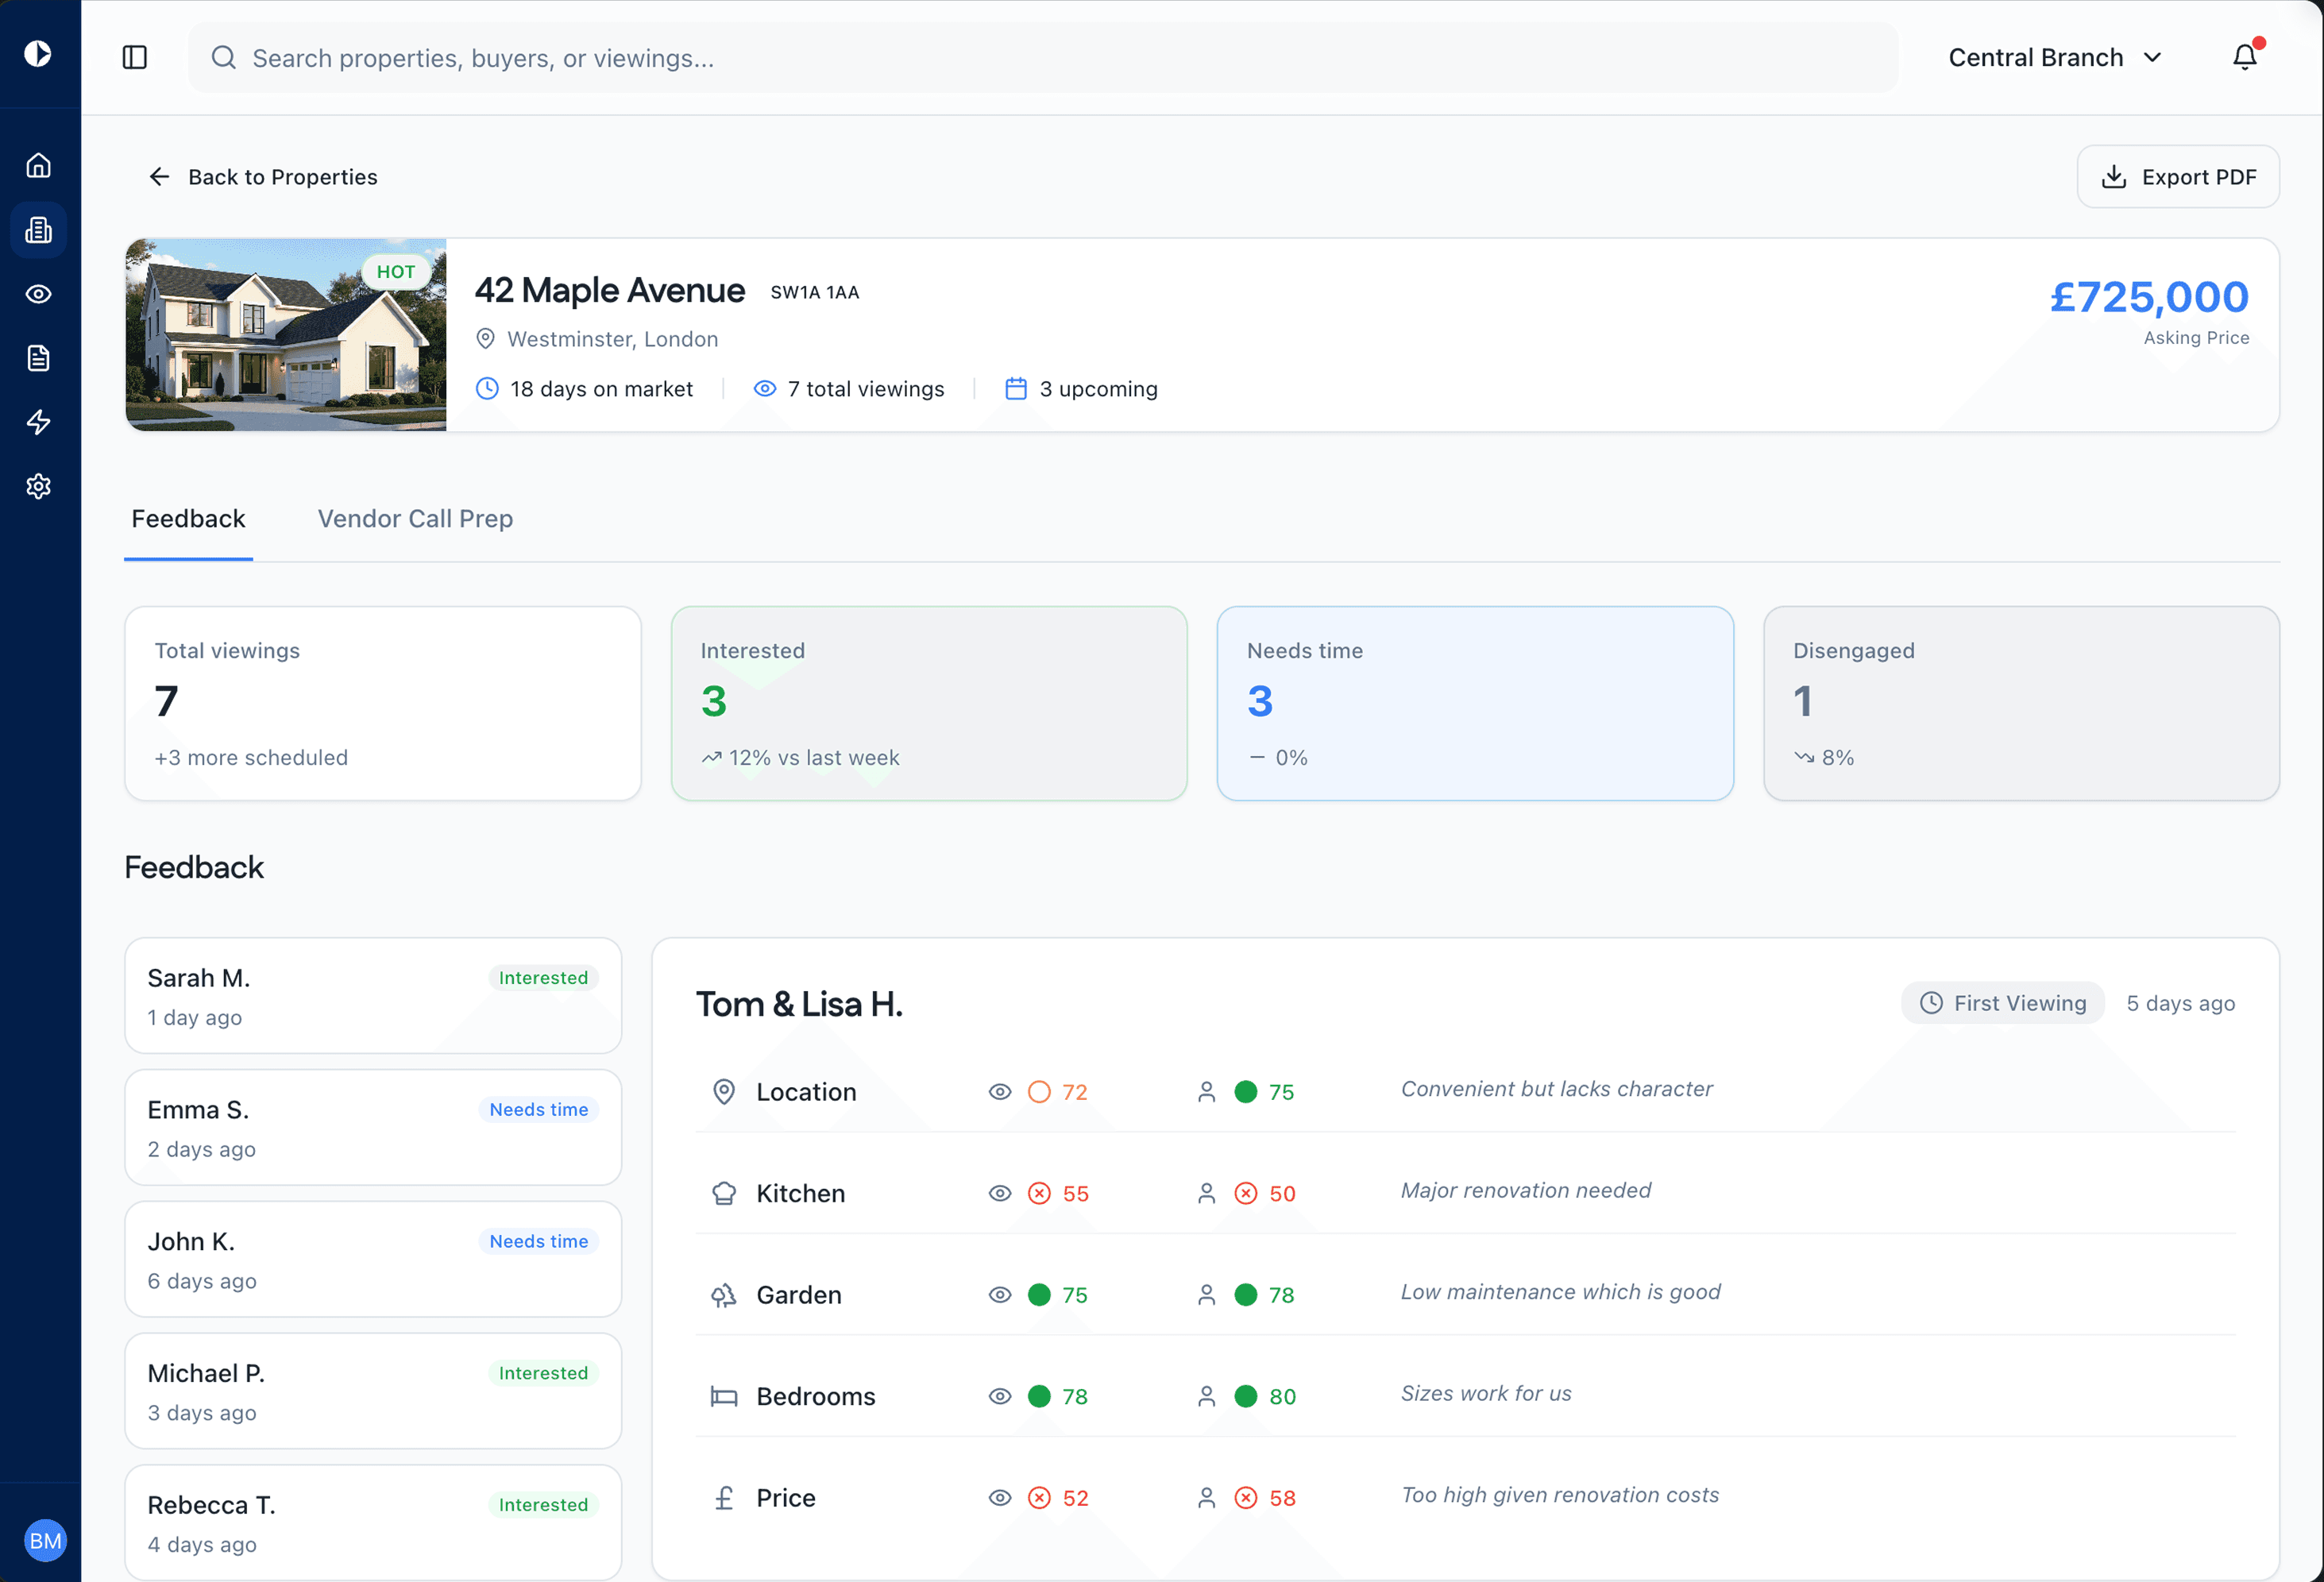
Task: Switch to the Vendor Call Prep tab
Action: (415, 518)
